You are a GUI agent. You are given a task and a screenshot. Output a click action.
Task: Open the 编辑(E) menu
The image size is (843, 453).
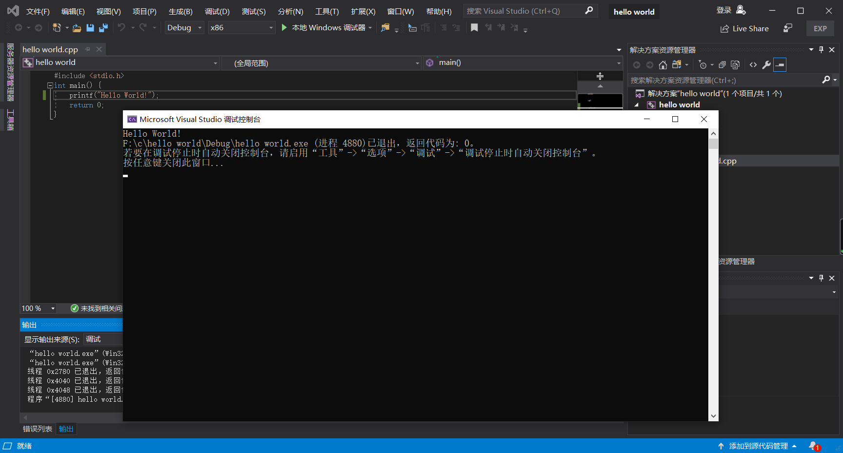pyautogui.click(x=73, y=11)
